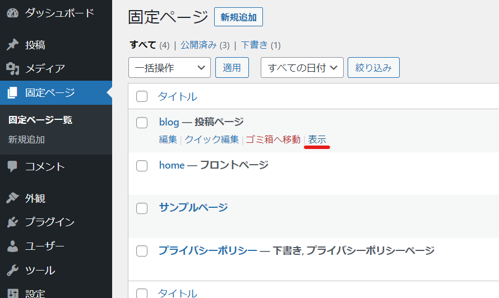Expand the 一括操作 bulk actions dropdown

click(x=169, y=67)
